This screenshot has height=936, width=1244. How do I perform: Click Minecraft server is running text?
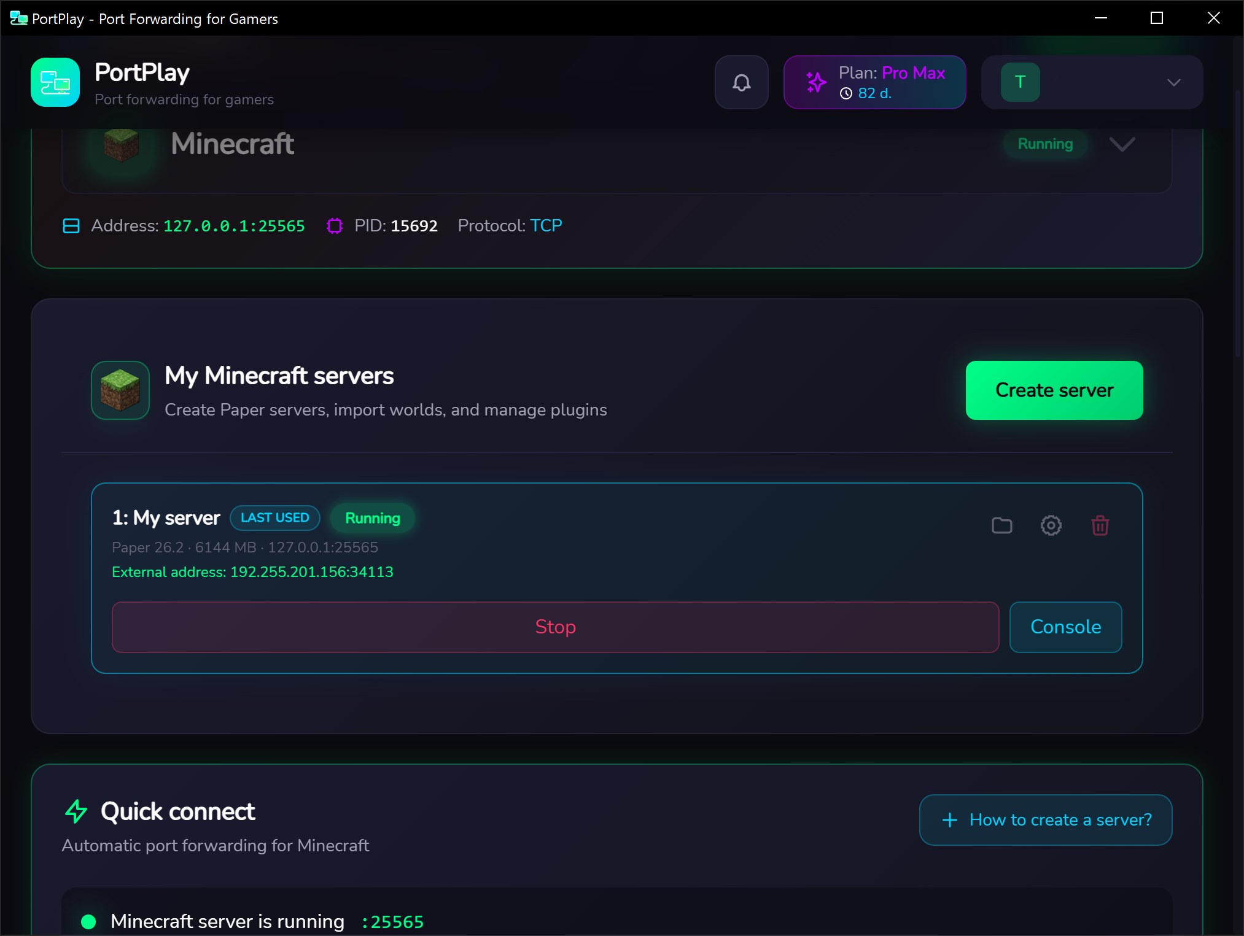point(227,922)
